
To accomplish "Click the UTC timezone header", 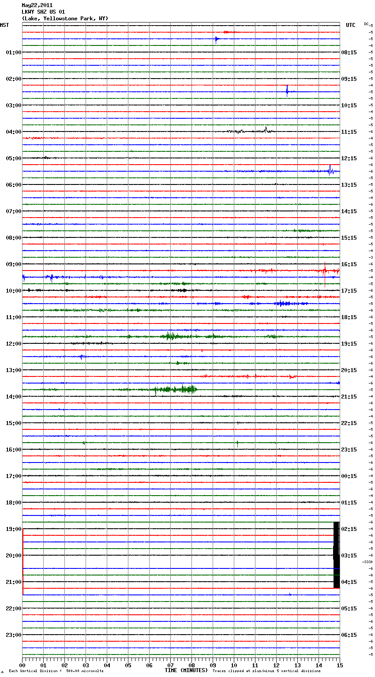I will (x=351, y=25).
